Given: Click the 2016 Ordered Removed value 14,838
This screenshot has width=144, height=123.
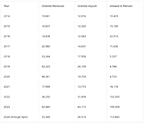Looking at the screenshot, I should (46, 36).
